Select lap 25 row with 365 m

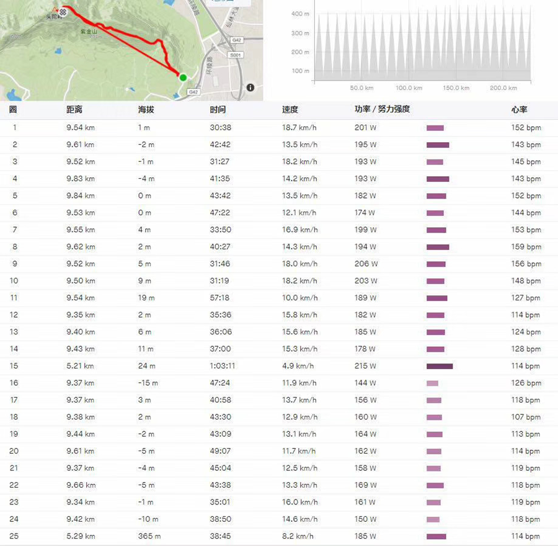pos(279,536)
